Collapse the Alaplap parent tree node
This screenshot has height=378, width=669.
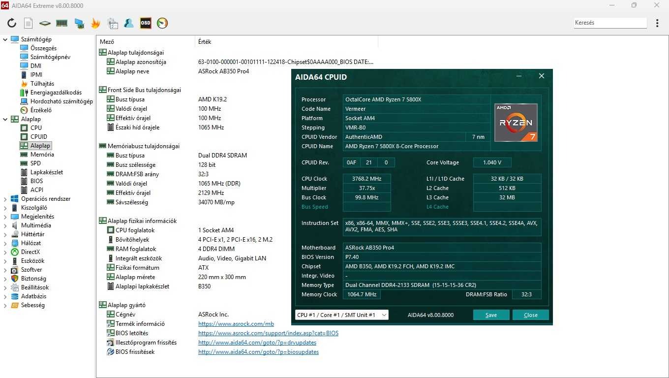5,119
